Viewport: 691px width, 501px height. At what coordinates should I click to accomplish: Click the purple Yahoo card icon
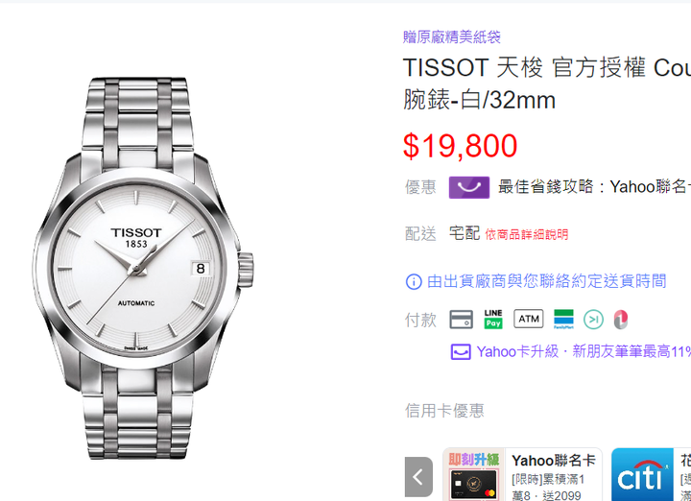pos(461,352)
